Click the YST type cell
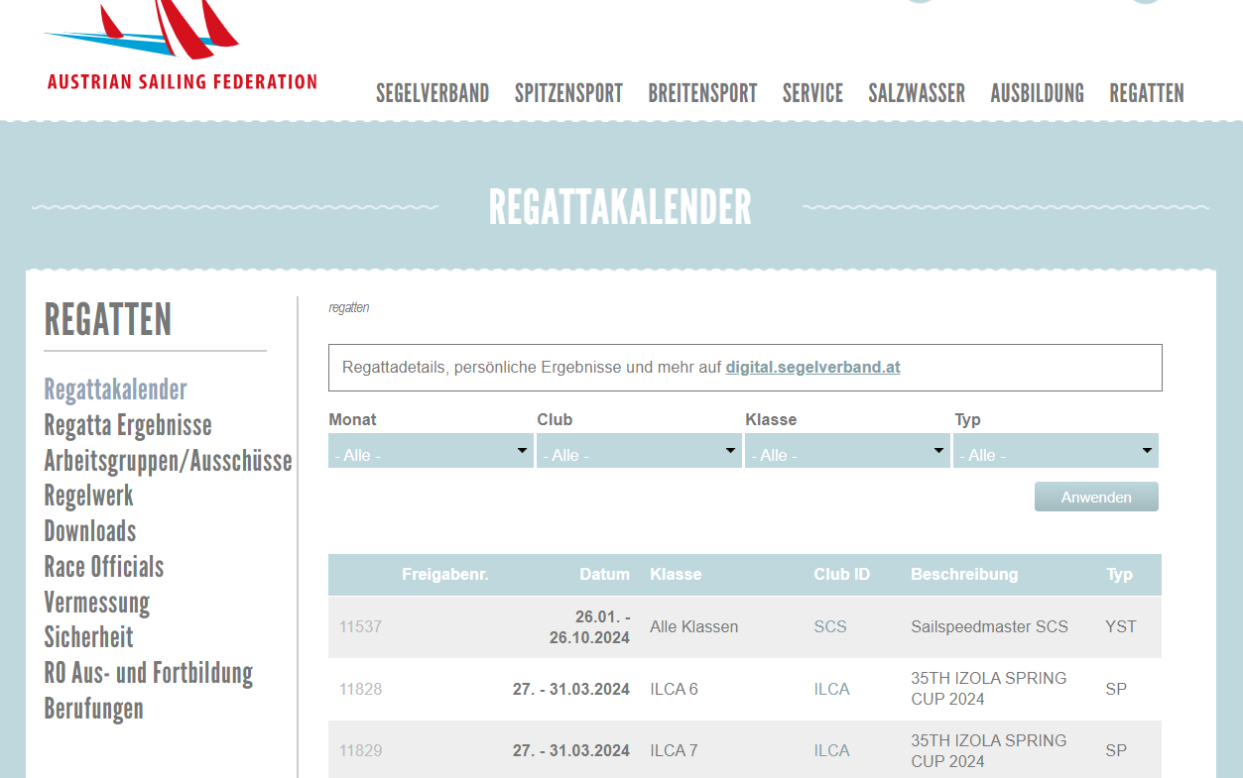 click(1121, 626)
